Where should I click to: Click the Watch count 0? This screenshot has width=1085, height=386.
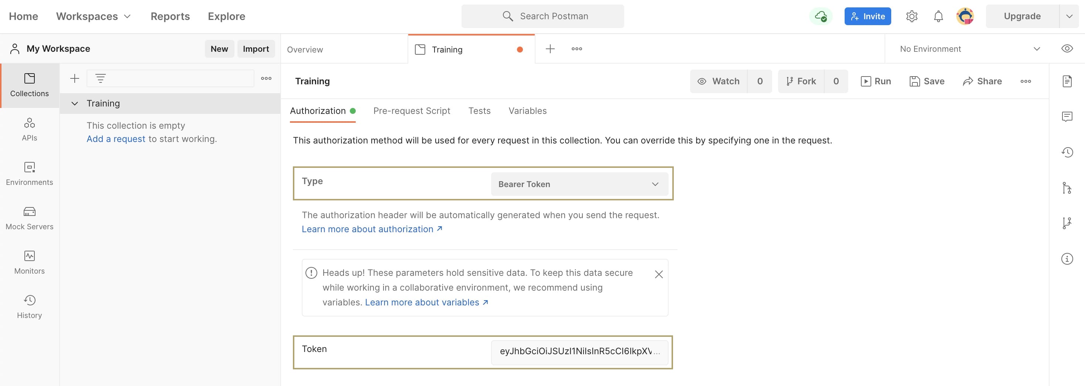760,81
